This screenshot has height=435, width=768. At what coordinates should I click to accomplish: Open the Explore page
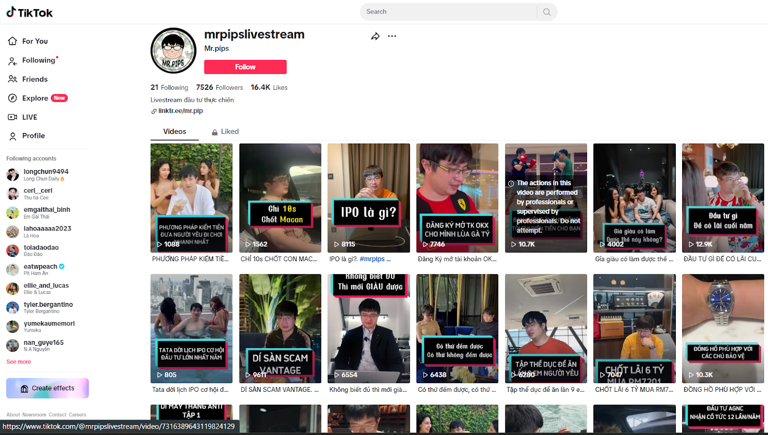coord(37,98)
